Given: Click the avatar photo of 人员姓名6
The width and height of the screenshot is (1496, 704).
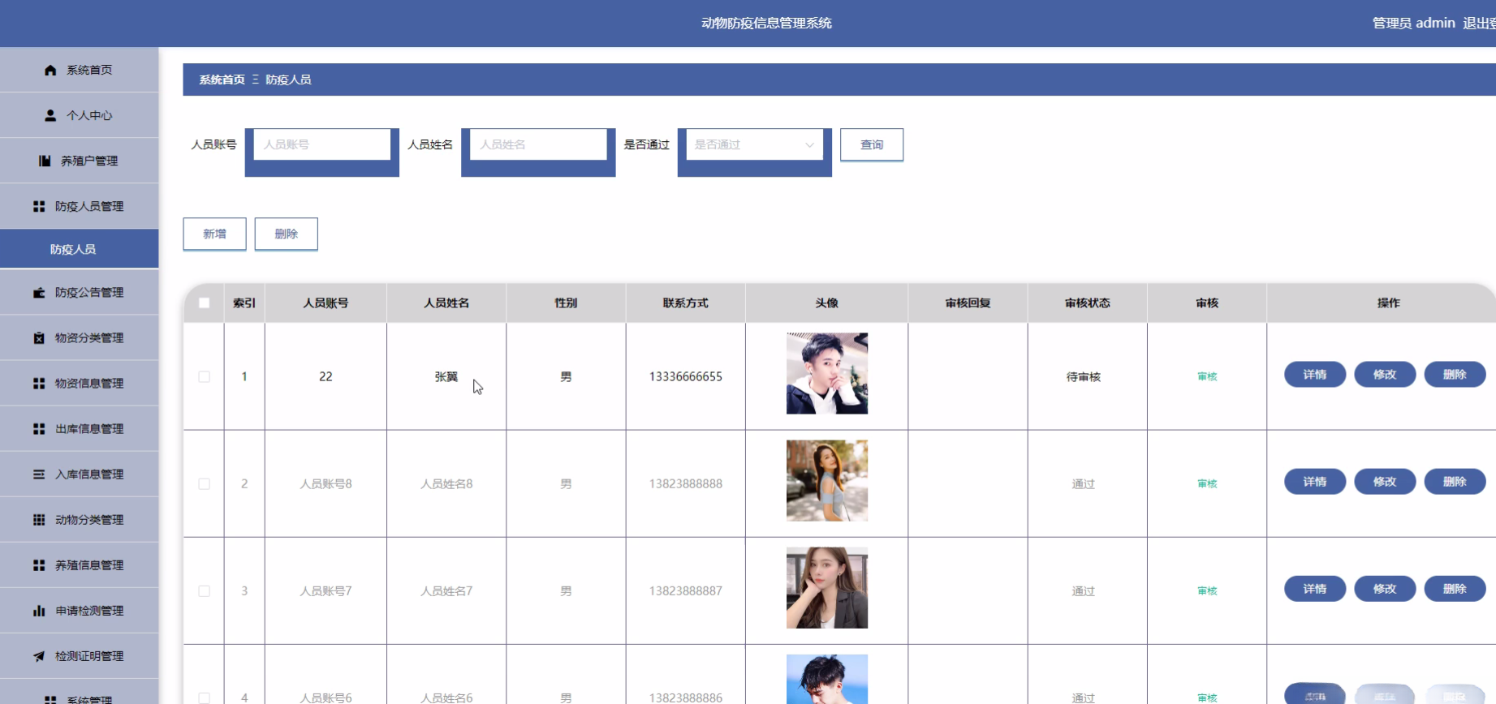Looking at the screenshot, I should tap(826, 679).
